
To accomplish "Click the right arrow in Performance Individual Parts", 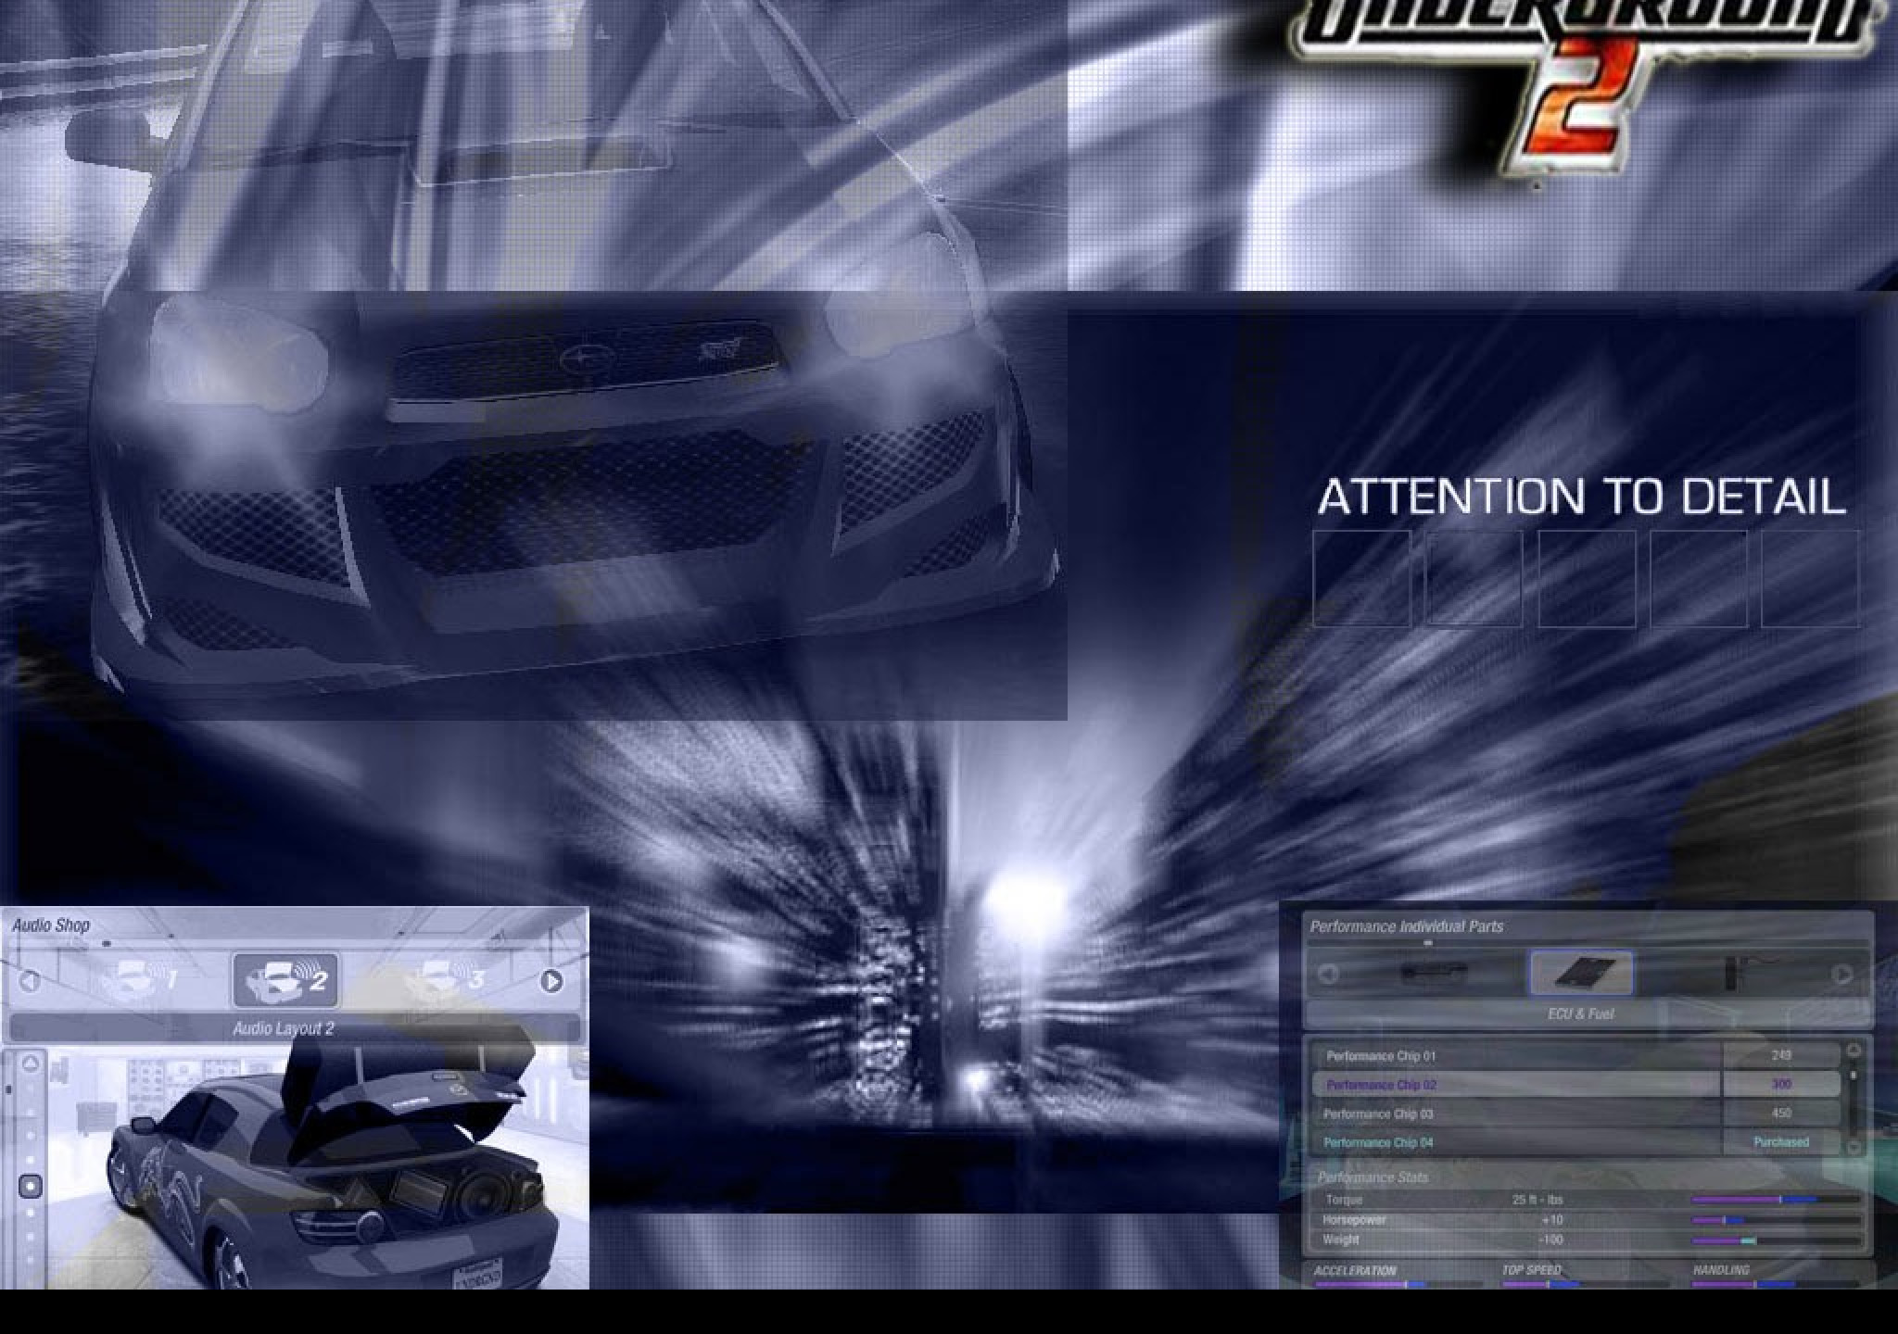I will tap(1842, 974).
